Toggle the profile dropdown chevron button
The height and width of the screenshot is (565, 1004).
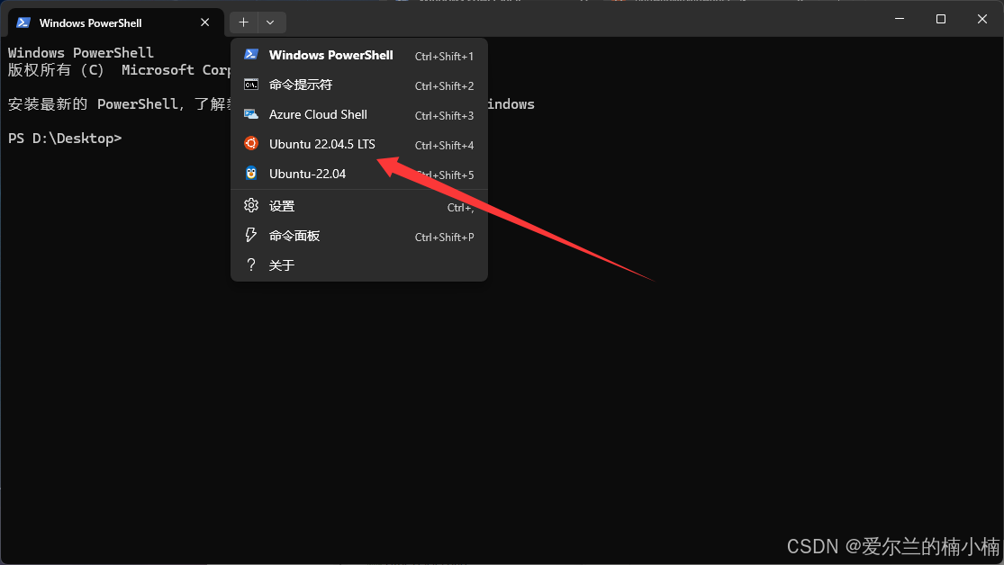click(x=271, y=22)
